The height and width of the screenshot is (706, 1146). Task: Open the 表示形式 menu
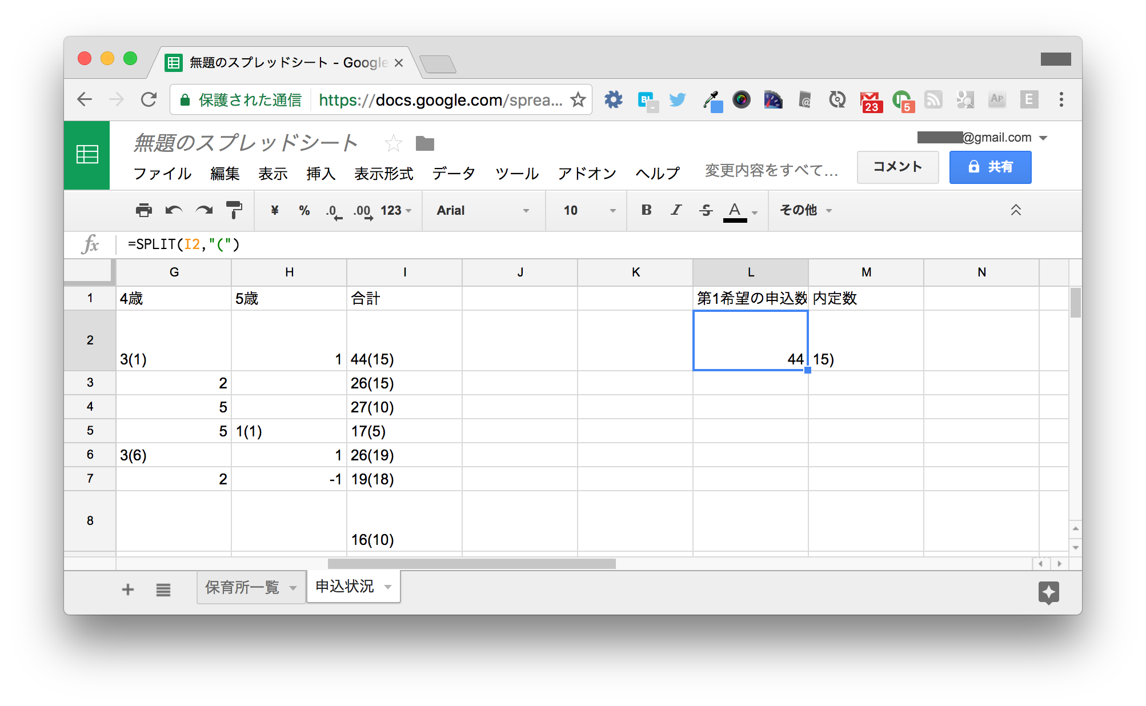pos(384,173)
